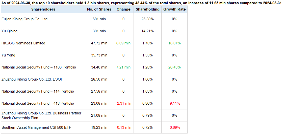Screen dimensions: 284x135
Task: Click the Change column header
Action: [123, 9]
